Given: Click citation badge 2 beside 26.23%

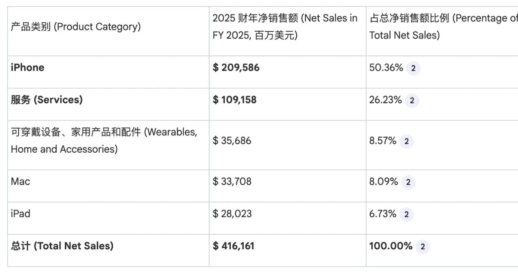Looking at the screenshot, I should tap(412, 101).
